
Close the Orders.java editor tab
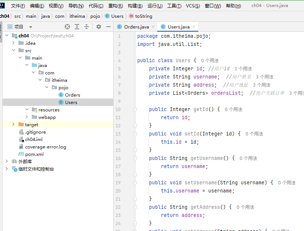coord(153,27)
